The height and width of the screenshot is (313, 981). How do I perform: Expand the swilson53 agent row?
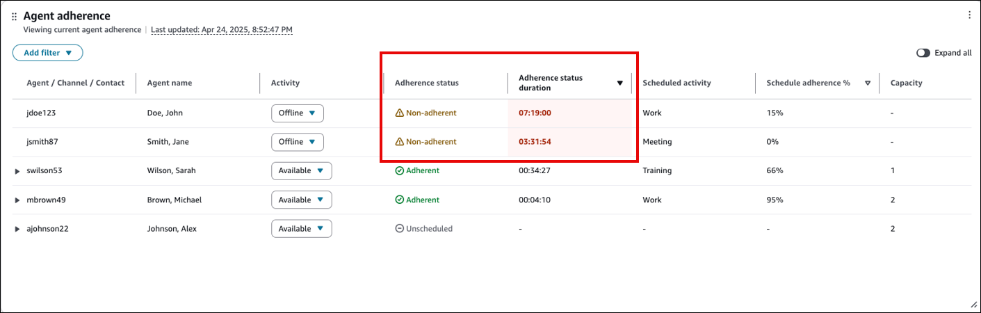click(17, 171)
